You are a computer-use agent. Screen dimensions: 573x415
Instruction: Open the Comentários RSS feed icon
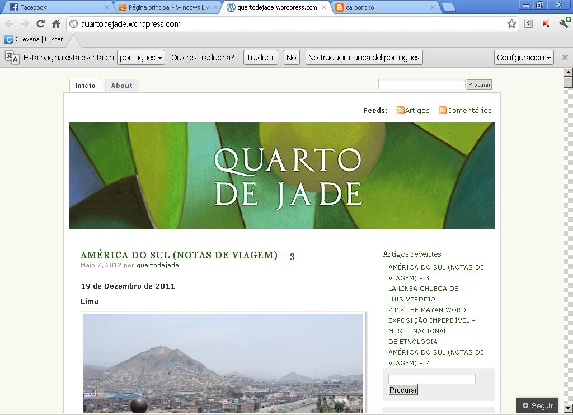coord(443,110)
